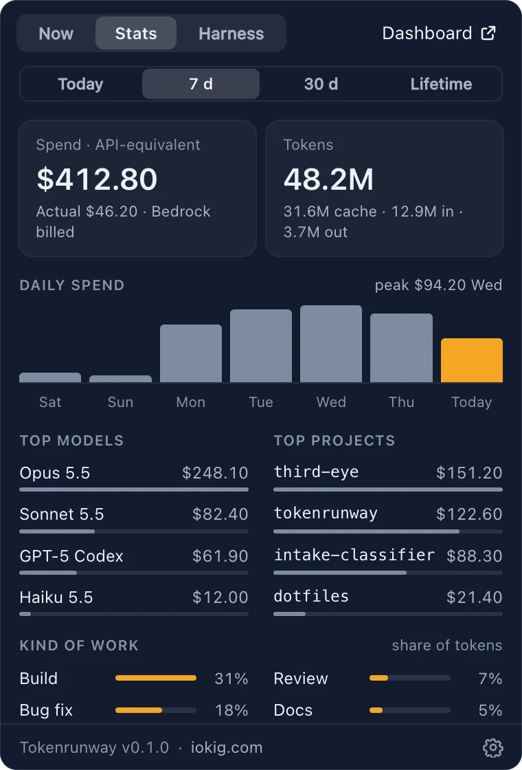Click the $82.40 Sonnet amount

point(220,514)
